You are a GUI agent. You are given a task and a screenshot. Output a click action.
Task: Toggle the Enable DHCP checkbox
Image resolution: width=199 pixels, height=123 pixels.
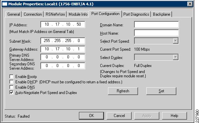(x=11, y=82)
